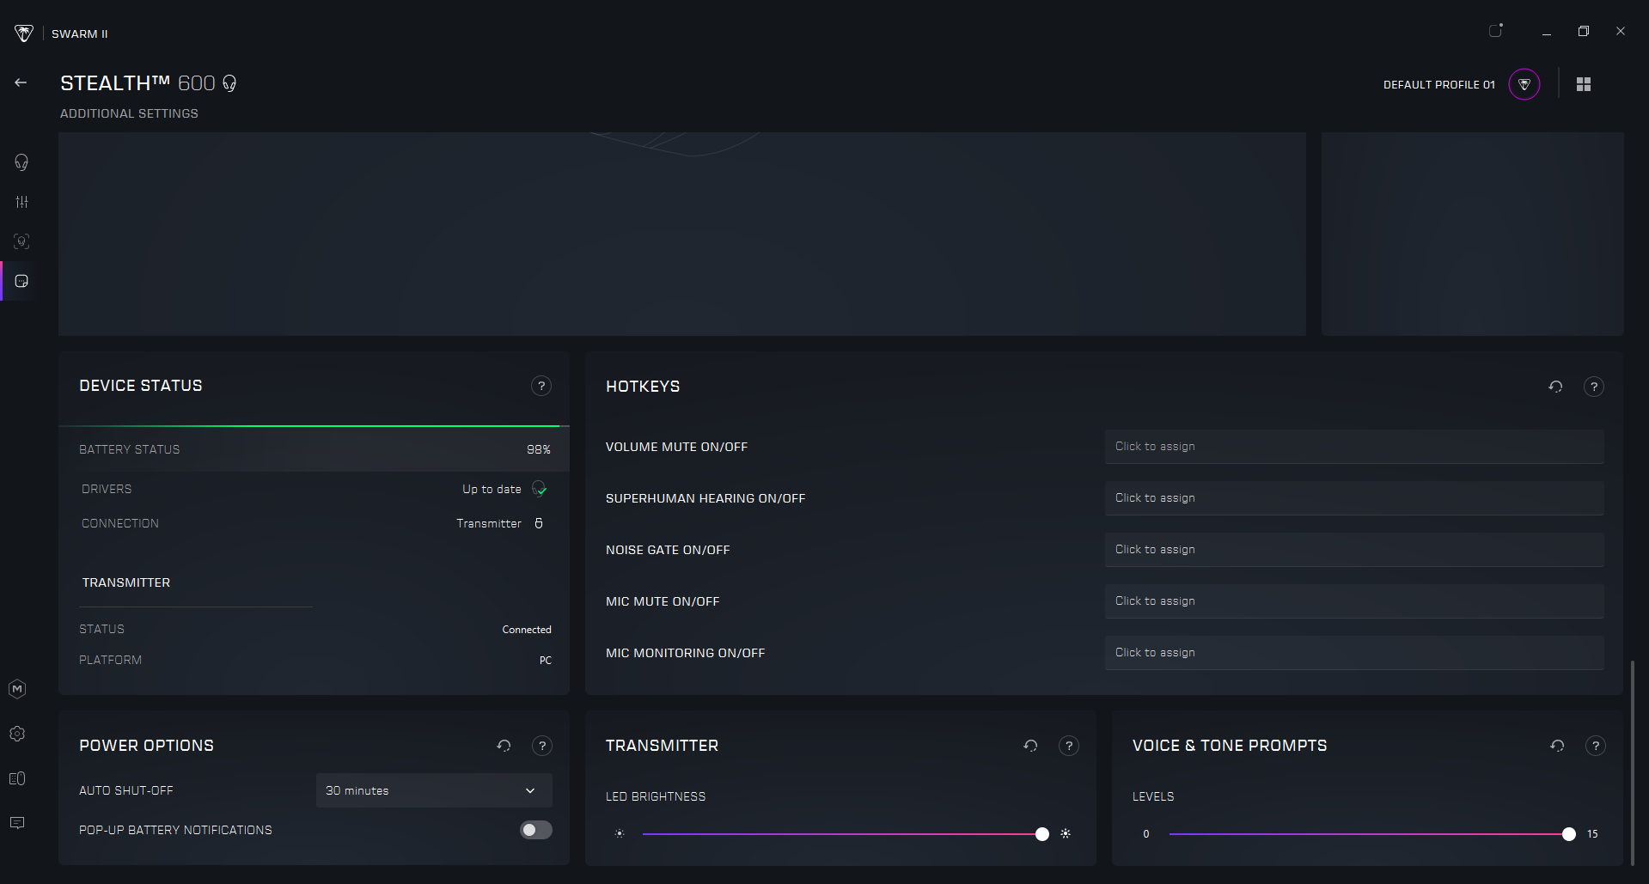The width and height of the screenshot is (1649, 884).
Task: Click the vertical scrollbar on the right
Action: coord(1632,763)
